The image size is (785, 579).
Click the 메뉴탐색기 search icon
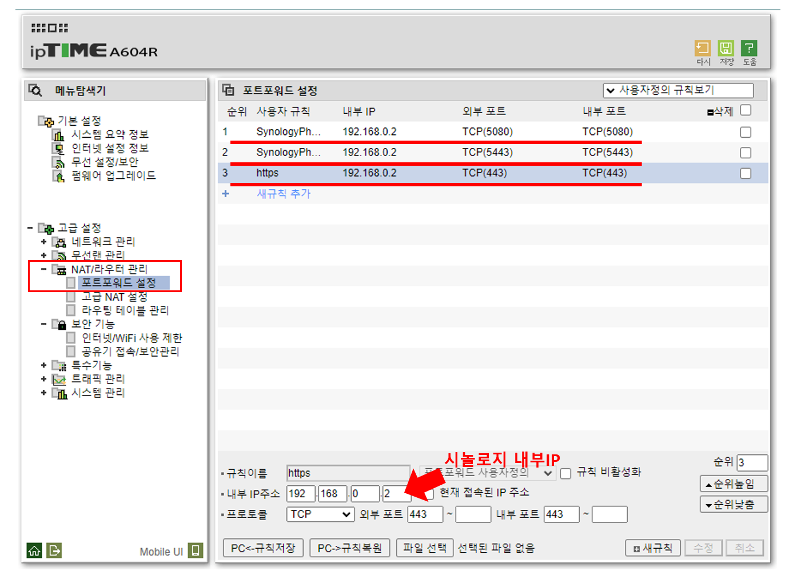pos(35,90)
